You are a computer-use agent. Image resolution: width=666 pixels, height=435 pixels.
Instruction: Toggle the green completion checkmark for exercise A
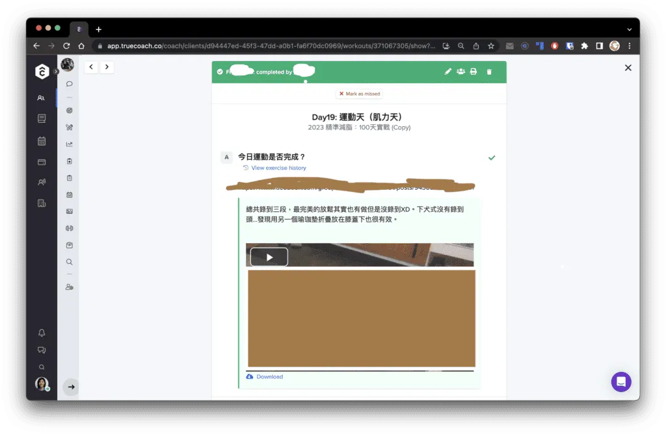492,157
